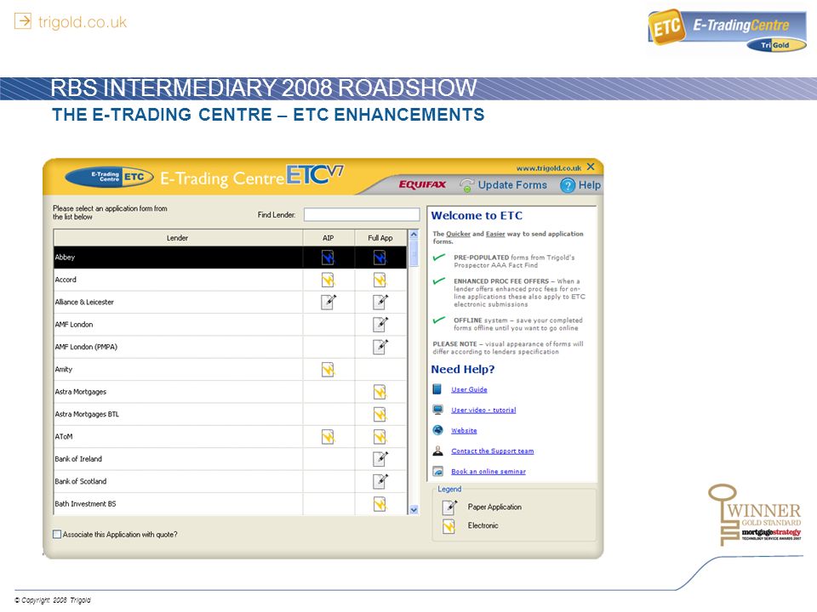Open Bank of Scotland Full App paper icon
The width and height of the screenshot is (817, 612).
point(380,481)
